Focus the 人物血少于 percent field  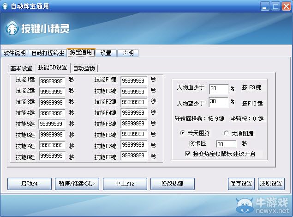pyautogui.click(x=219, y=89)
